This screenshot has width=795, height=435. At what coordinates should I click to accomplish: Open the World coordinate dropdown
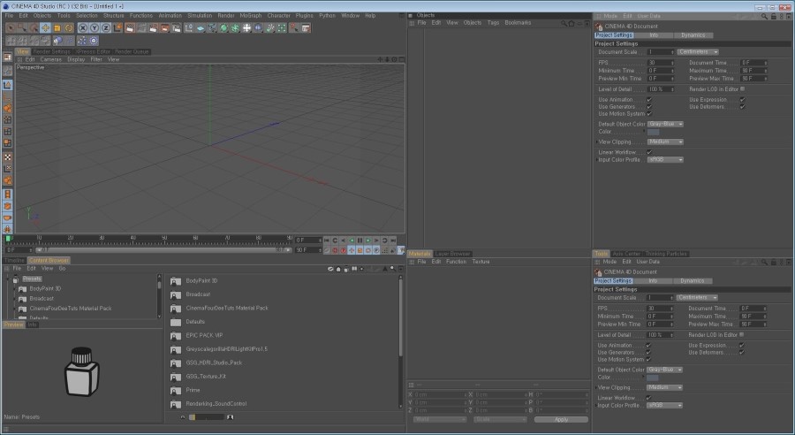[x=440, y=419]
